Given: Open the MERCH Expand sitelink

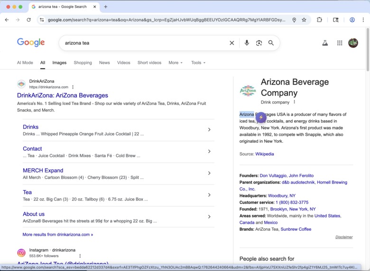Looking at the screenshot, I should coord(43,170).
